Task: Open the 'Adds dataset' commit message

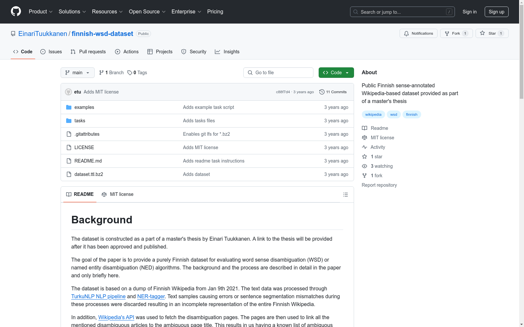Action: pos(196,174)
